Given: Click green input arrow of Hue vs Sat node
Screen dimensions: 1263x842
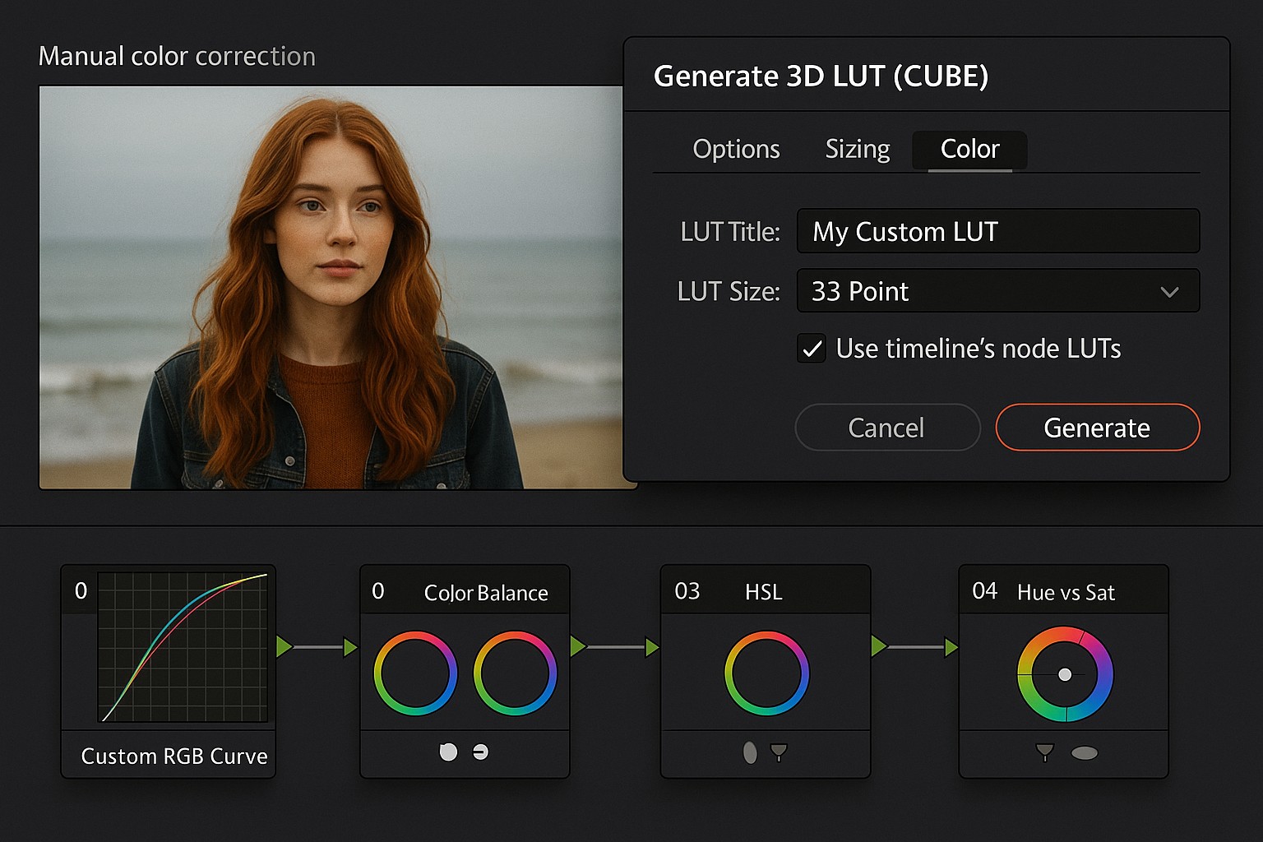Looking at the screenshot, I should coord(951,647).
